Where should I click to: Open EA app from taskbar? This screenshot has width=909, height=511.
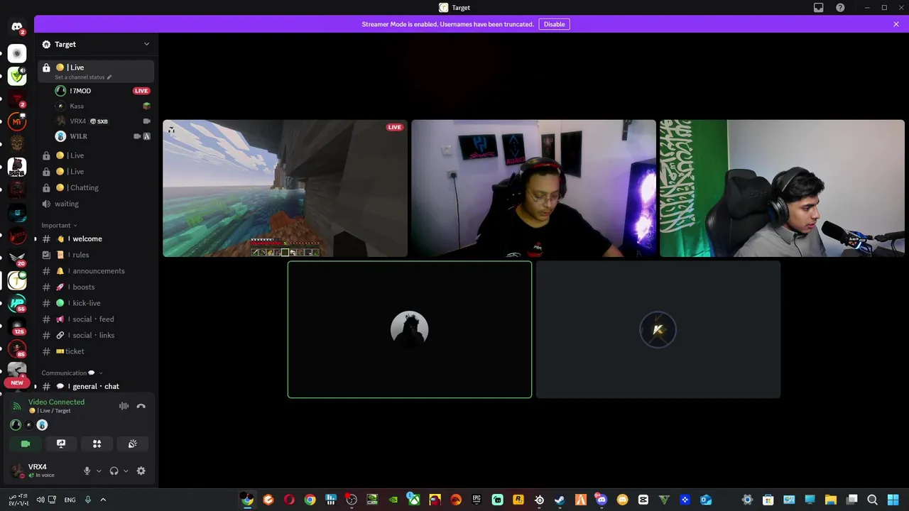(456, 500)
